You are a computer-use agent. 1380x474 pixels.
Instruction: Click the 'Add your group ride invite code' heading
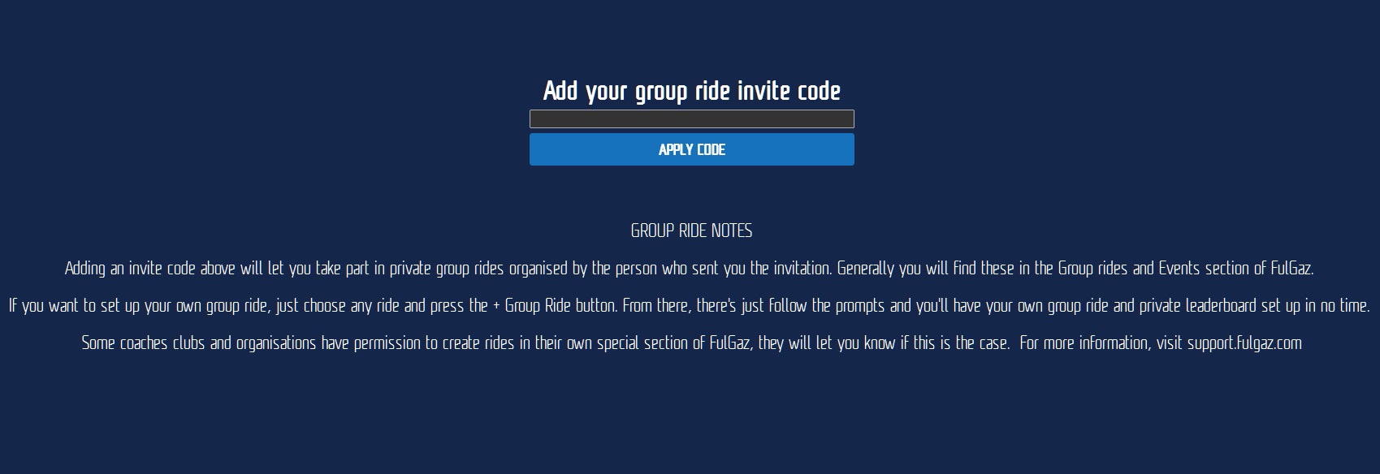(691, 91)
